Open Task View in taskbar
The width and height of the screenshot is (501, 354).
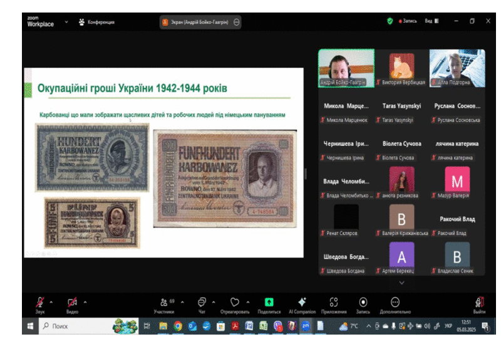(x=147, y=326)
